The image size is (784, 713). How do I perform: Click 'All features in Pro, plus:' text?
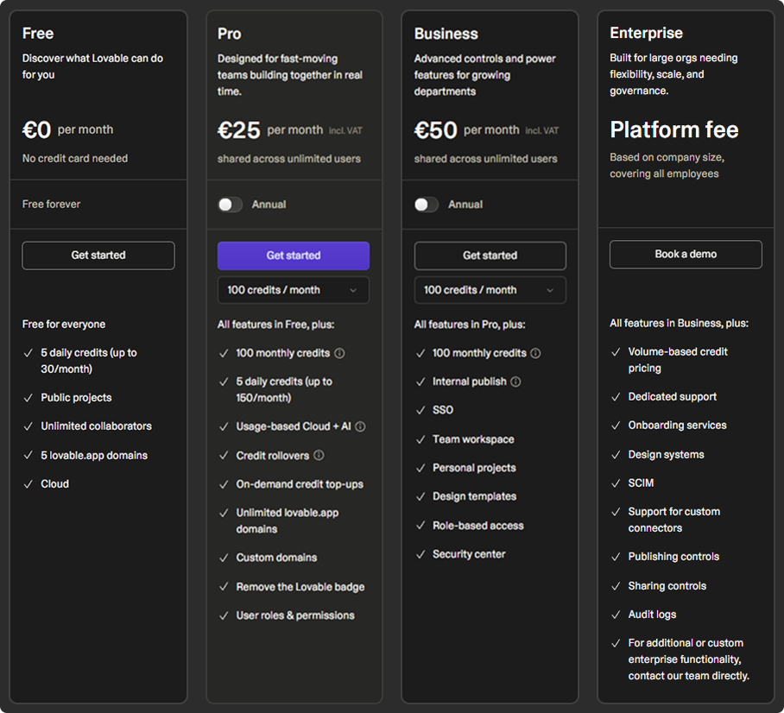[x=470, y=325]
